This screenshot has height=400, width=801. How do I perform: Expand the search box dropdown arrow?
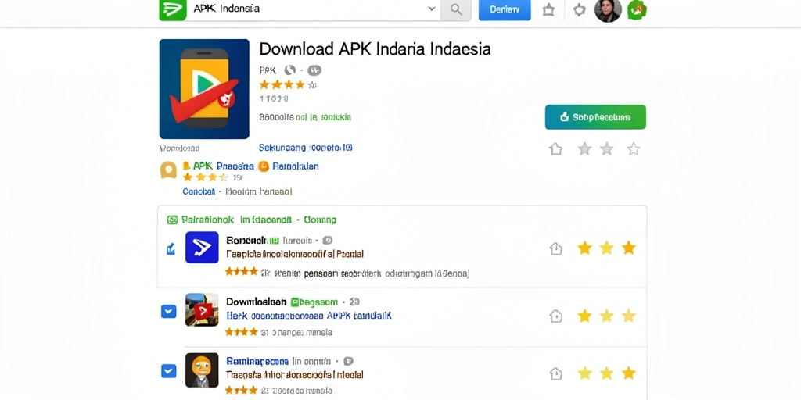[432, 9]
